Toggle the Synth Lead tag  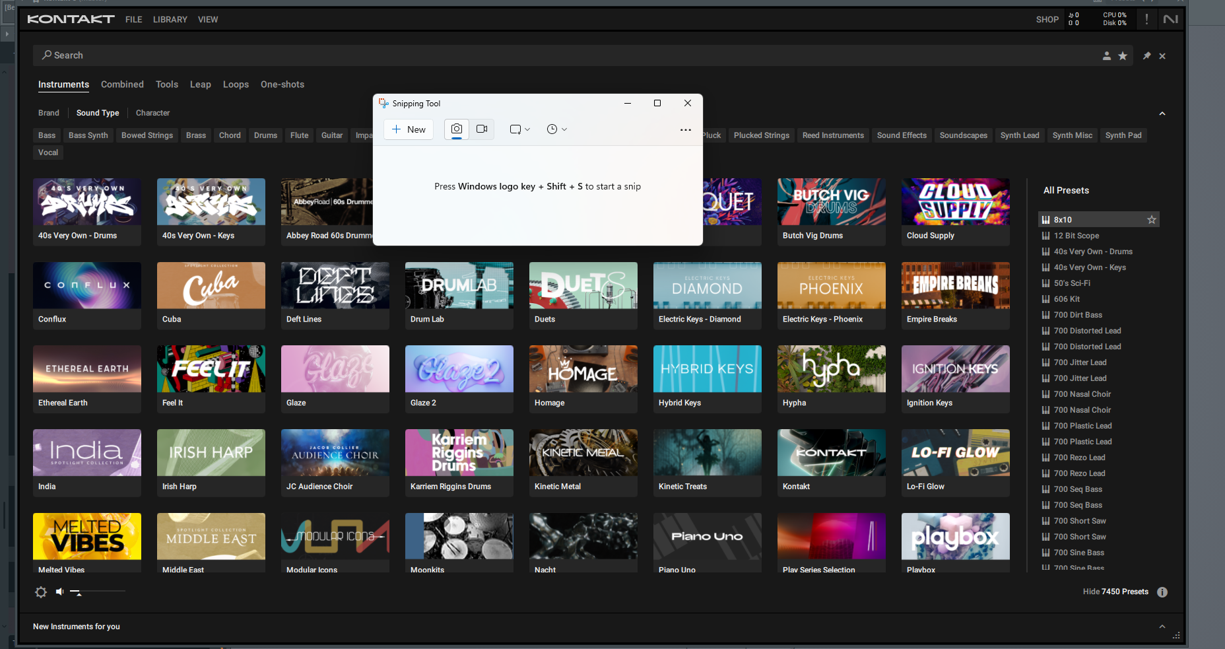(x=1020, y=135)
